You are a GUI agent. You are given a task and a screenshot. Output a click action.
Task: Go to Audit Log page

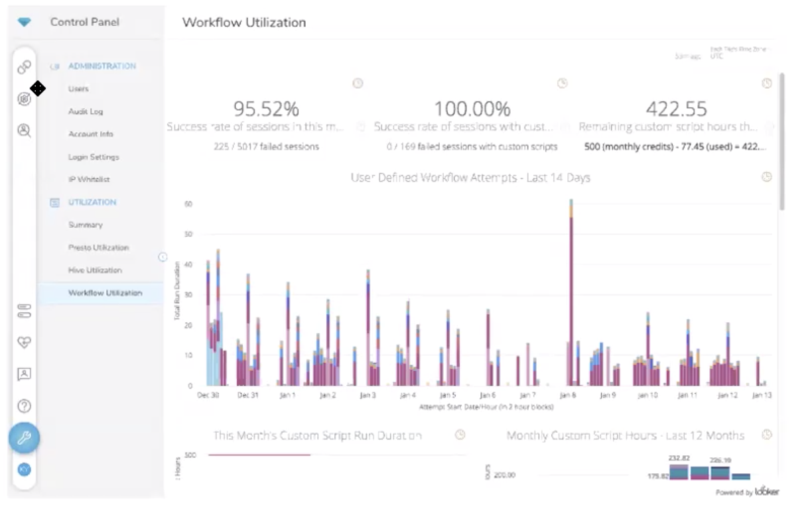click(86, 112)
